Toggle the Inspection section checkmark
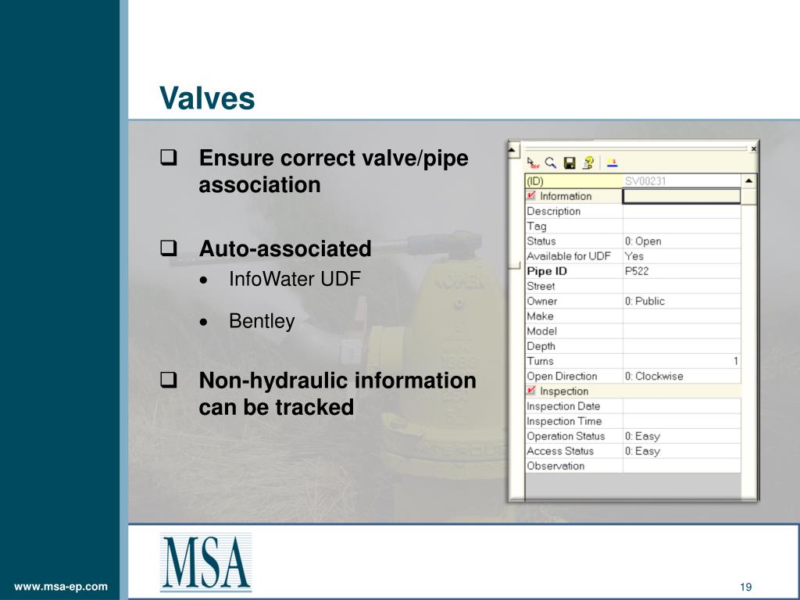The image size is (800, 600). (x=531, y=391)
